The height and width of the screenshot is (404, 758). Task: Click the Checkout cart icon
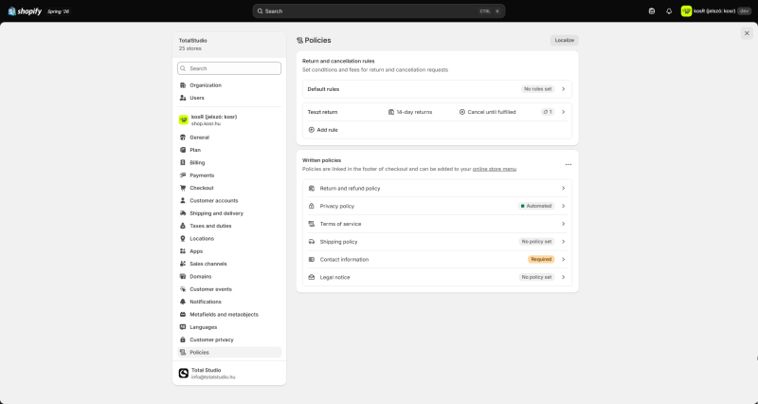click(x=183, y=188)
